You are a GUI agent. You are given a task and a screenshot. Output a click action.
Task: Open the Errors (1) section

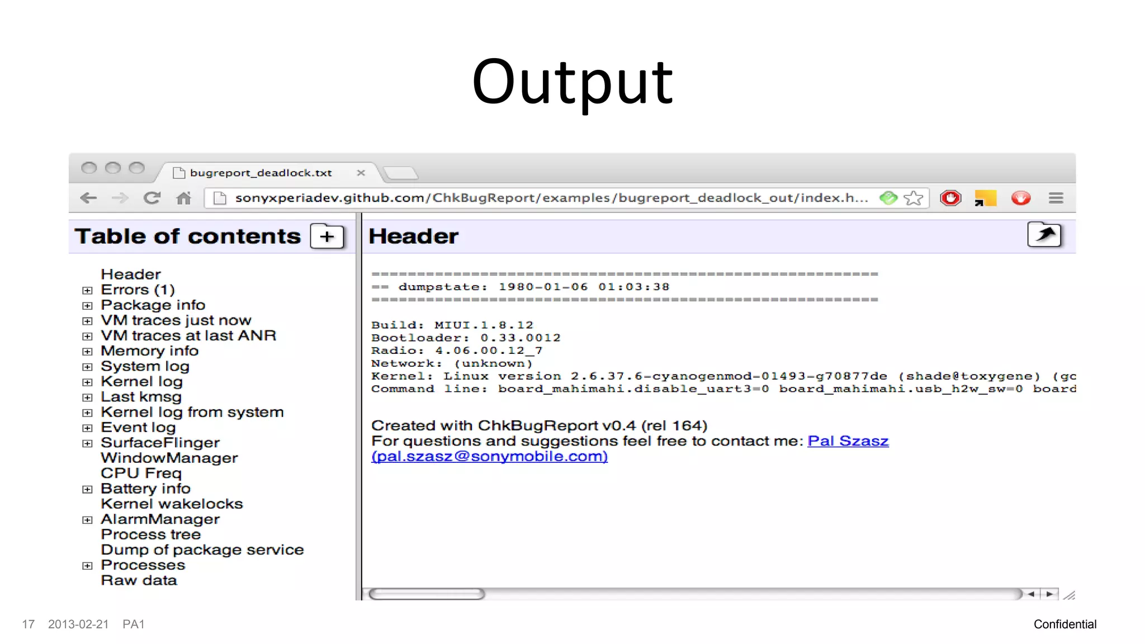[138, 290]
